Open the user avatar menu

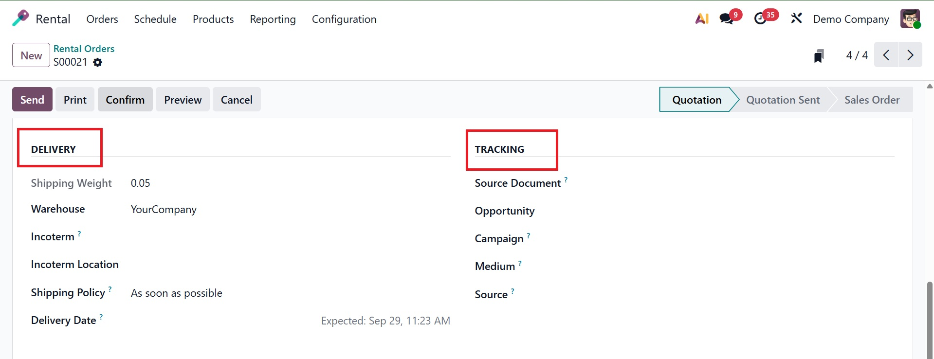(x=910, y=19)
